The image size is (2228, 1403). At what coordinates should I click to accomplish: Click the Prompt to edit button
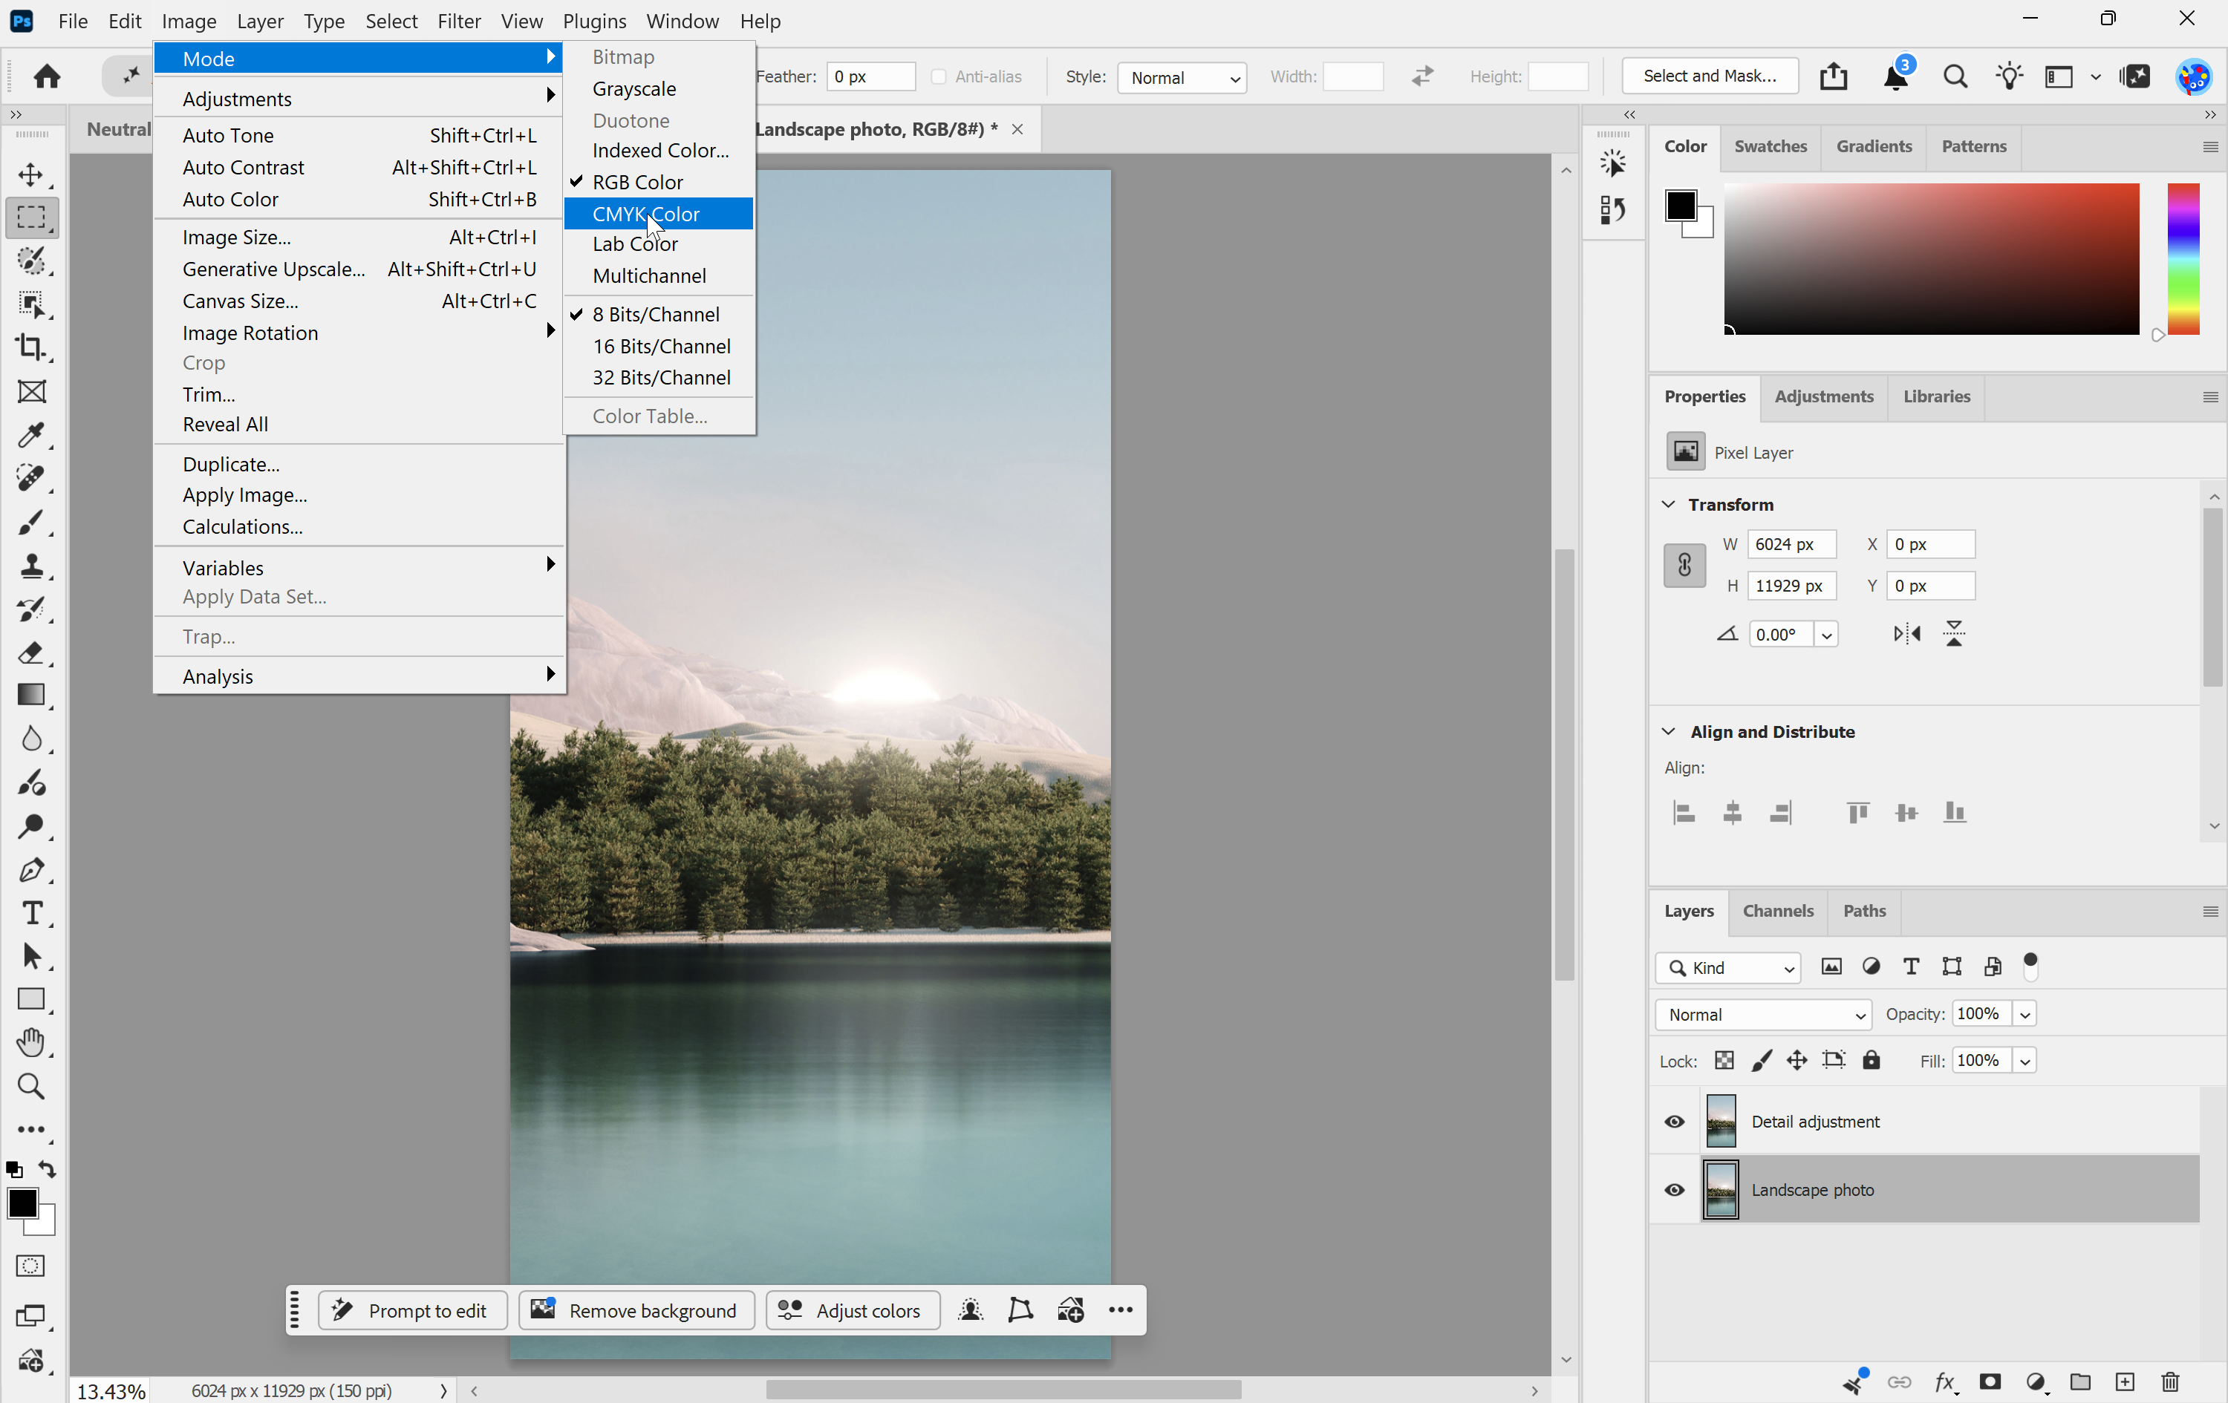pos(411,1309)
